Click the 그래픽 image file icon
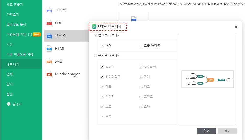The image size is (245, 140). tap(49, 10)
